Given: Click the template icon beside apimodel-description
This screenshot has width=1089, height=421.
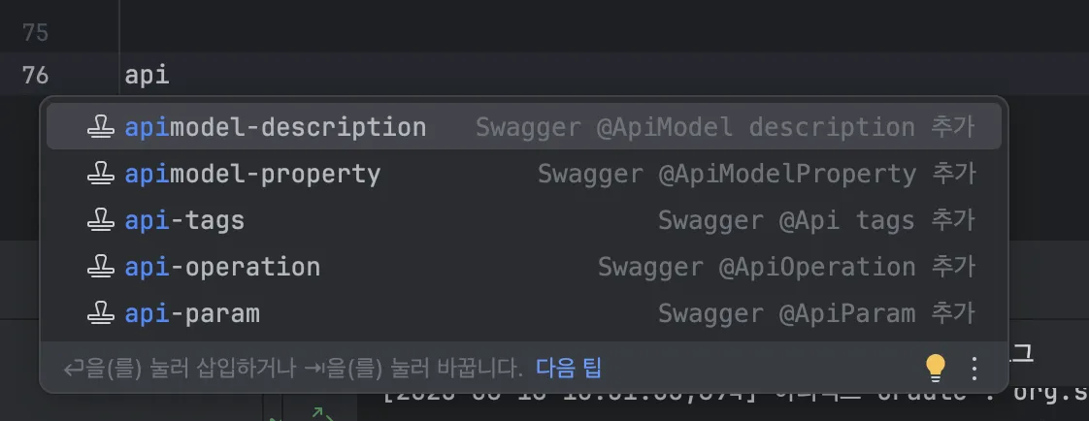Looking at the screenshot, I should pos(100,128).
